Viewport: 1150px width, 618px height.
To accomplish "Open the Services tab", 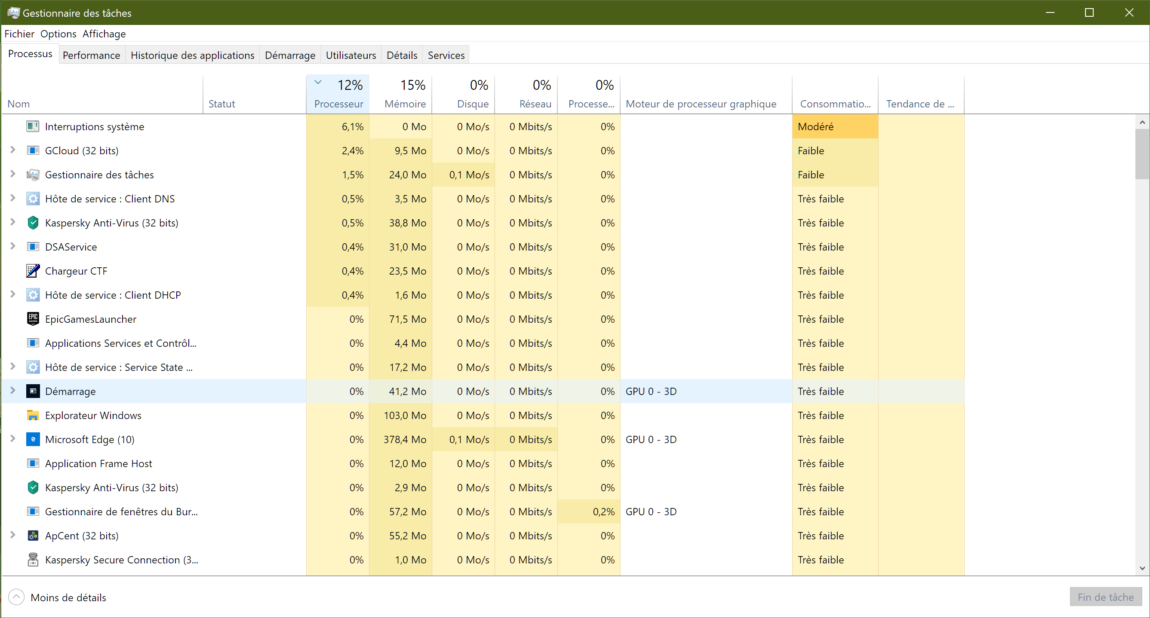I will point(446,55).
